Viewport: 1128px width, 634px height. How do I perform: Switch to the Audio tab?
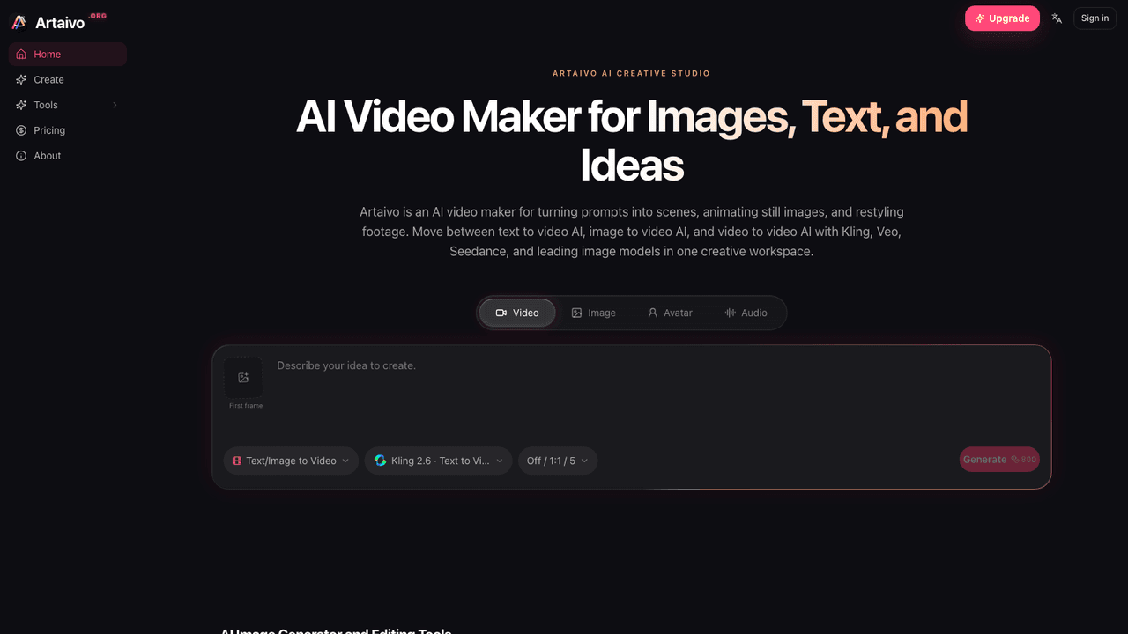(x=746, y=313)
